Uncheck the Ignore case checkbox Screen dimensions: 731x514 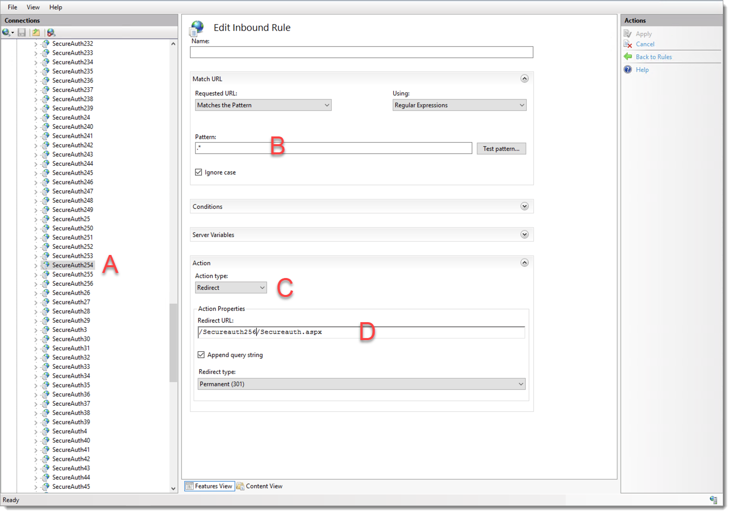(x=199, y=172)
